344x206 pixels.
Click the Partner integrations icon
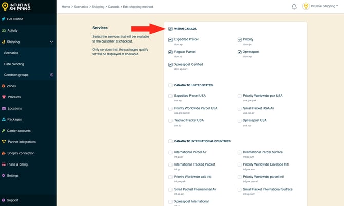tap(4, 142)
